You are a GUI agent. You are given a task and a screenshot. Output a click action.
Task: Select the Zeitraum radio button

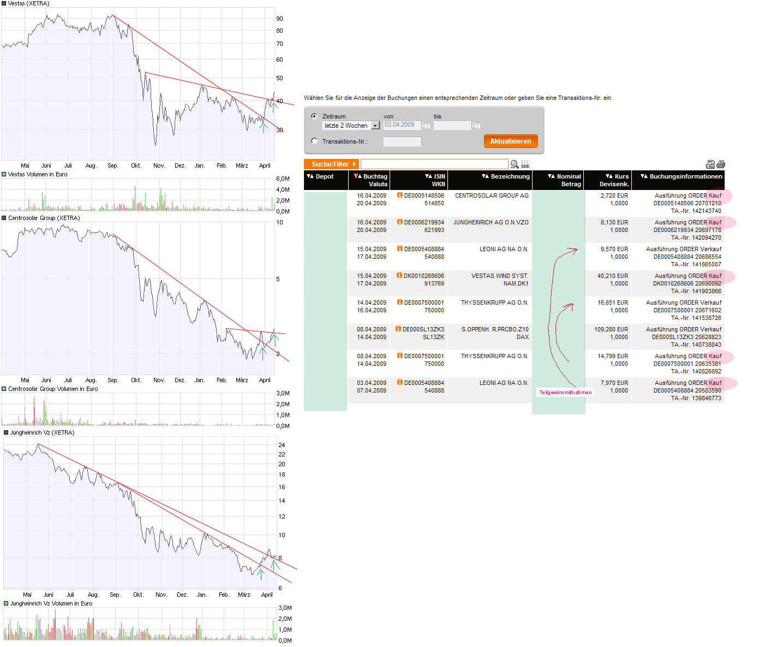[x=314, y=116]
